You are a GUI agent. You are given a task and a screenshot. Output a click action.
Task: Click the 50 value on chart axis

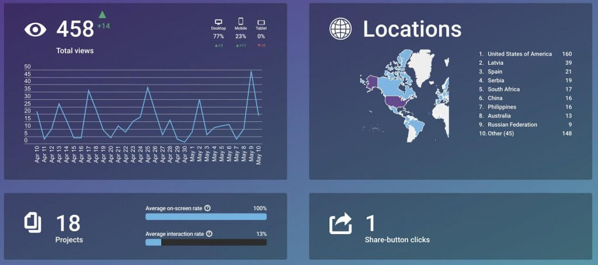coord(27,67)
